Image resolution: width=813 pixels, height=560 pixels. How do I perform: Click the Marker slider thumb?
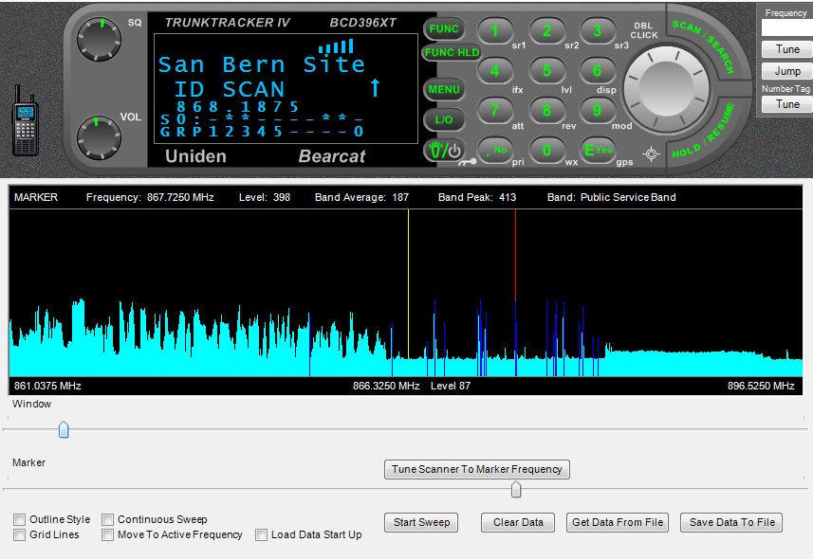tap(516, 489)
